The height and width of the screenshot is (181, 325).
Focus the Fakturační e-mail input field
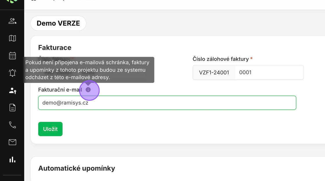click(167, 103)
